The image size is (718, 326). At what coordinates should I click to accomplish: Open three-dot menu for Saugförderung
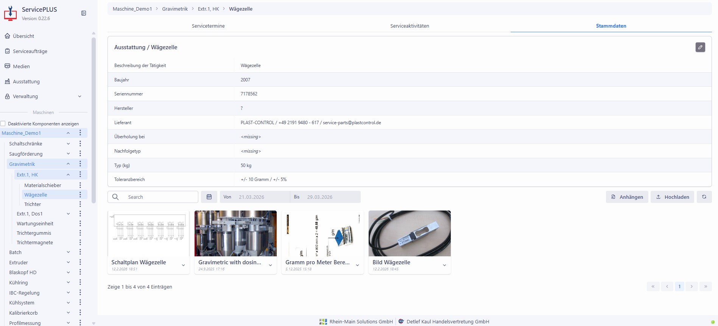pos(80,154)
